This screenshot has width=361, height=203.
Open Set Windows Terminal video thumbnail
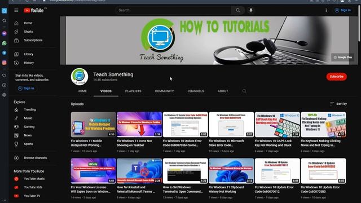point(186,171)
